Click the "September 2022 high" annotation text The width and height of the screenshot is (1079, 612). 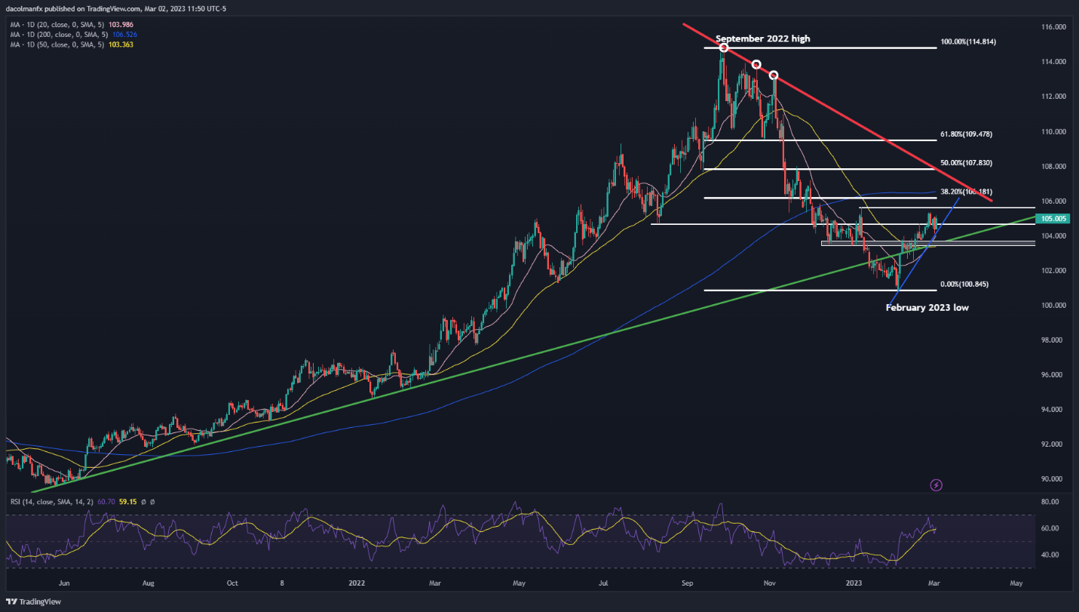tap(763, 38)
